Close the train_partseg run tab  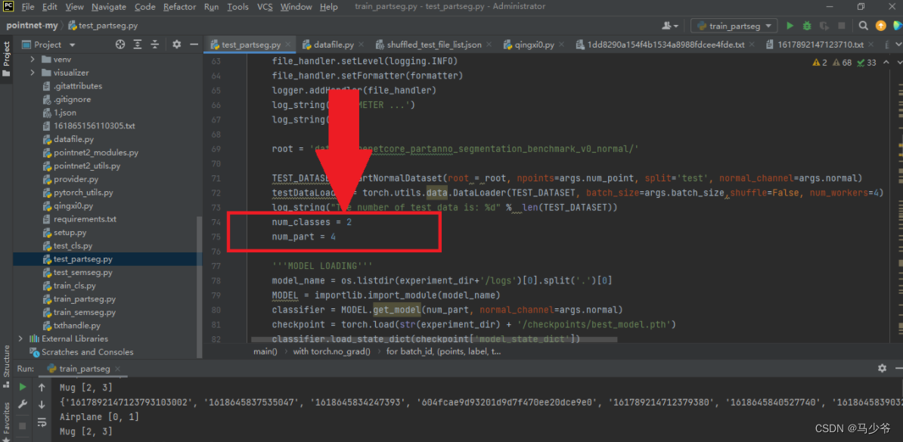click(x=117, y=369)
